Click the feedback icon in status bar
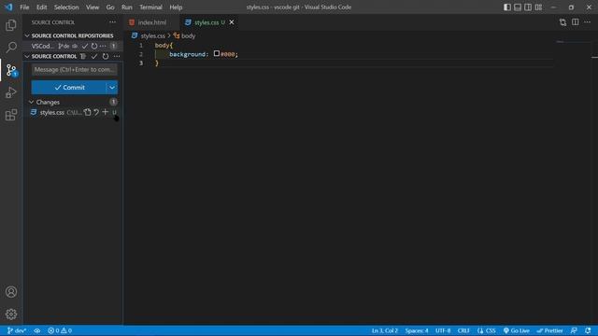The image size is (598, 336). (x=574, y=330)
